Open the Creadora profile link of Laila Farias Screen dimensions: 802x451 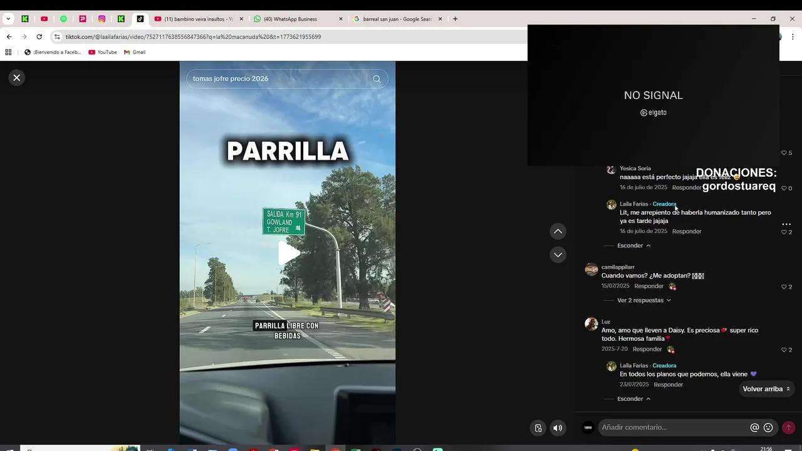click(x=664, y=204)
